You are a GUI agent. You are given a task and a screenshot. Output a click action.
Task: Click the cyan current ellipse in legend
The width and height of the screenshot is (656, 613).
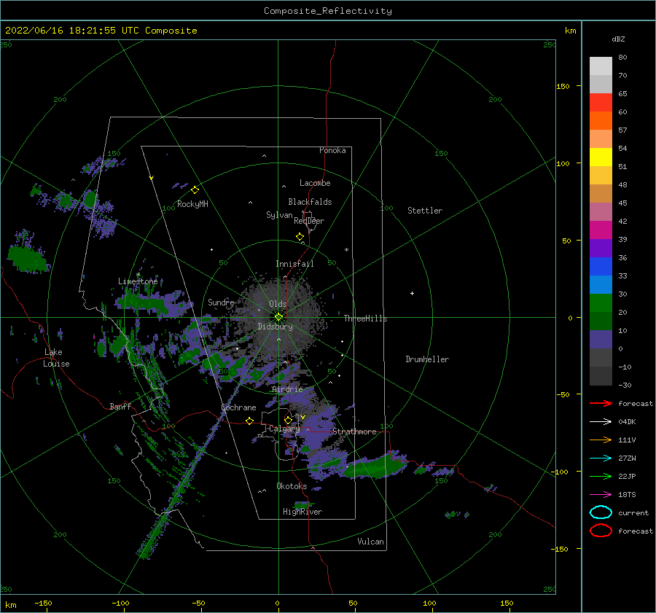pyautogui.click(x=601, y=512)
